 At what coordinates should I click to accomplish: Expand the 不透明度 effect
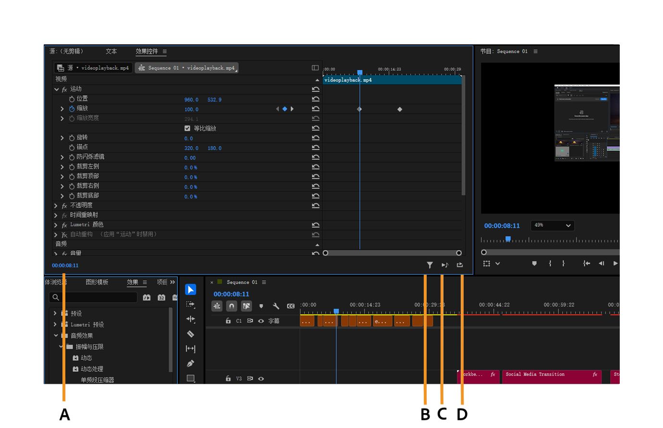click(56, 206)
